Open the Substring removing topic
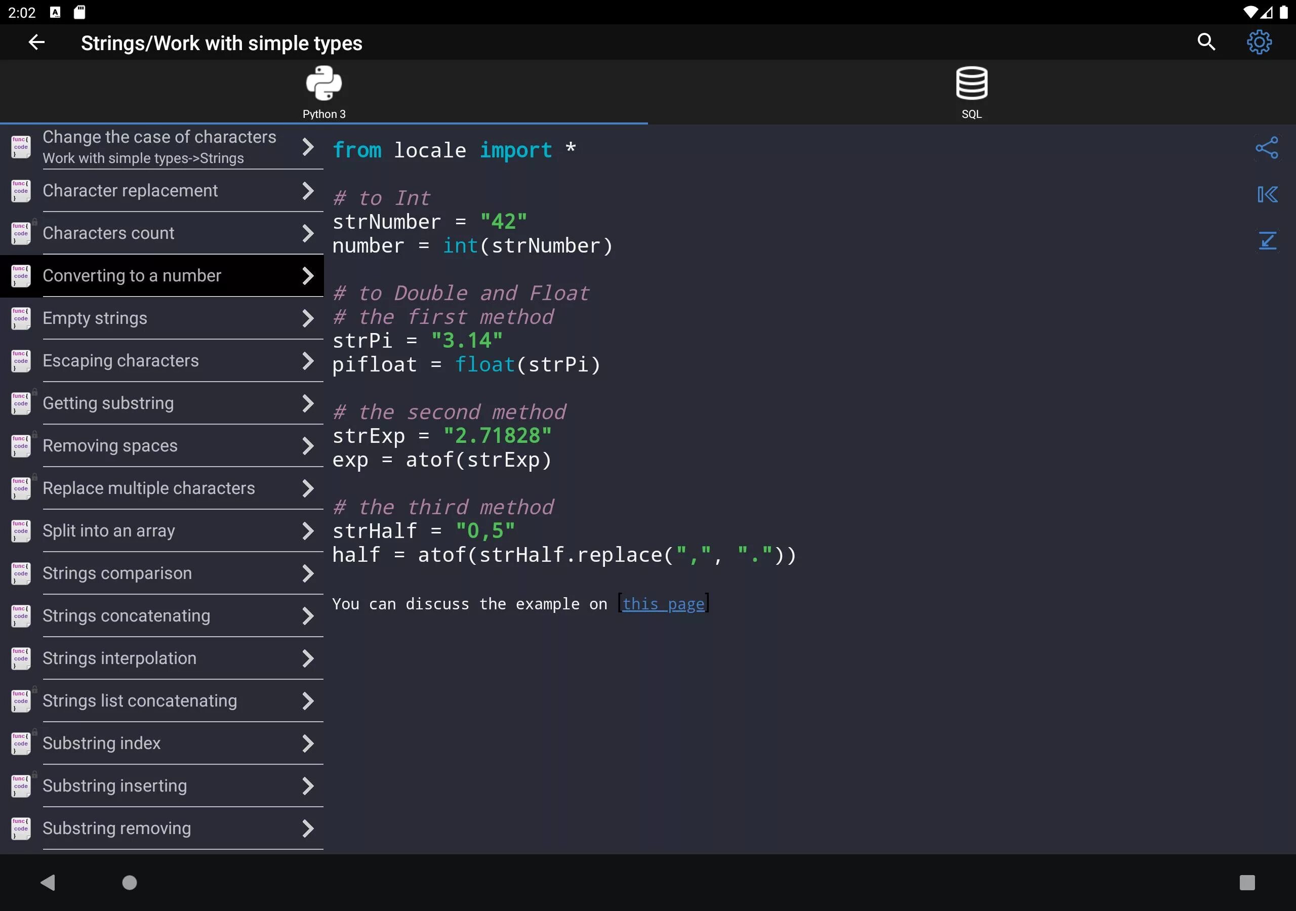The image size is (1296, 911). click(x=162, y=829)
